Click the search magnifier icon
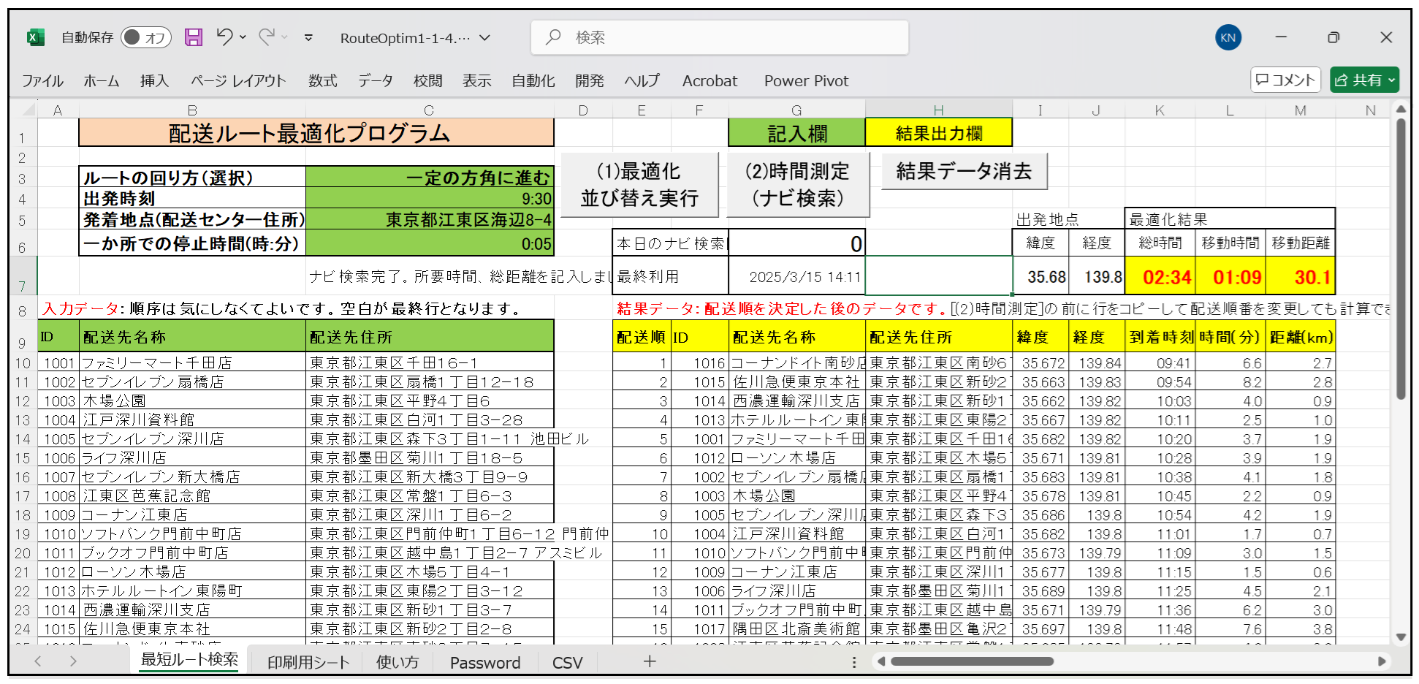Image resolution: width=1419 pixels, height=684 pixels. pyautogui.click(x=553, y=37)
